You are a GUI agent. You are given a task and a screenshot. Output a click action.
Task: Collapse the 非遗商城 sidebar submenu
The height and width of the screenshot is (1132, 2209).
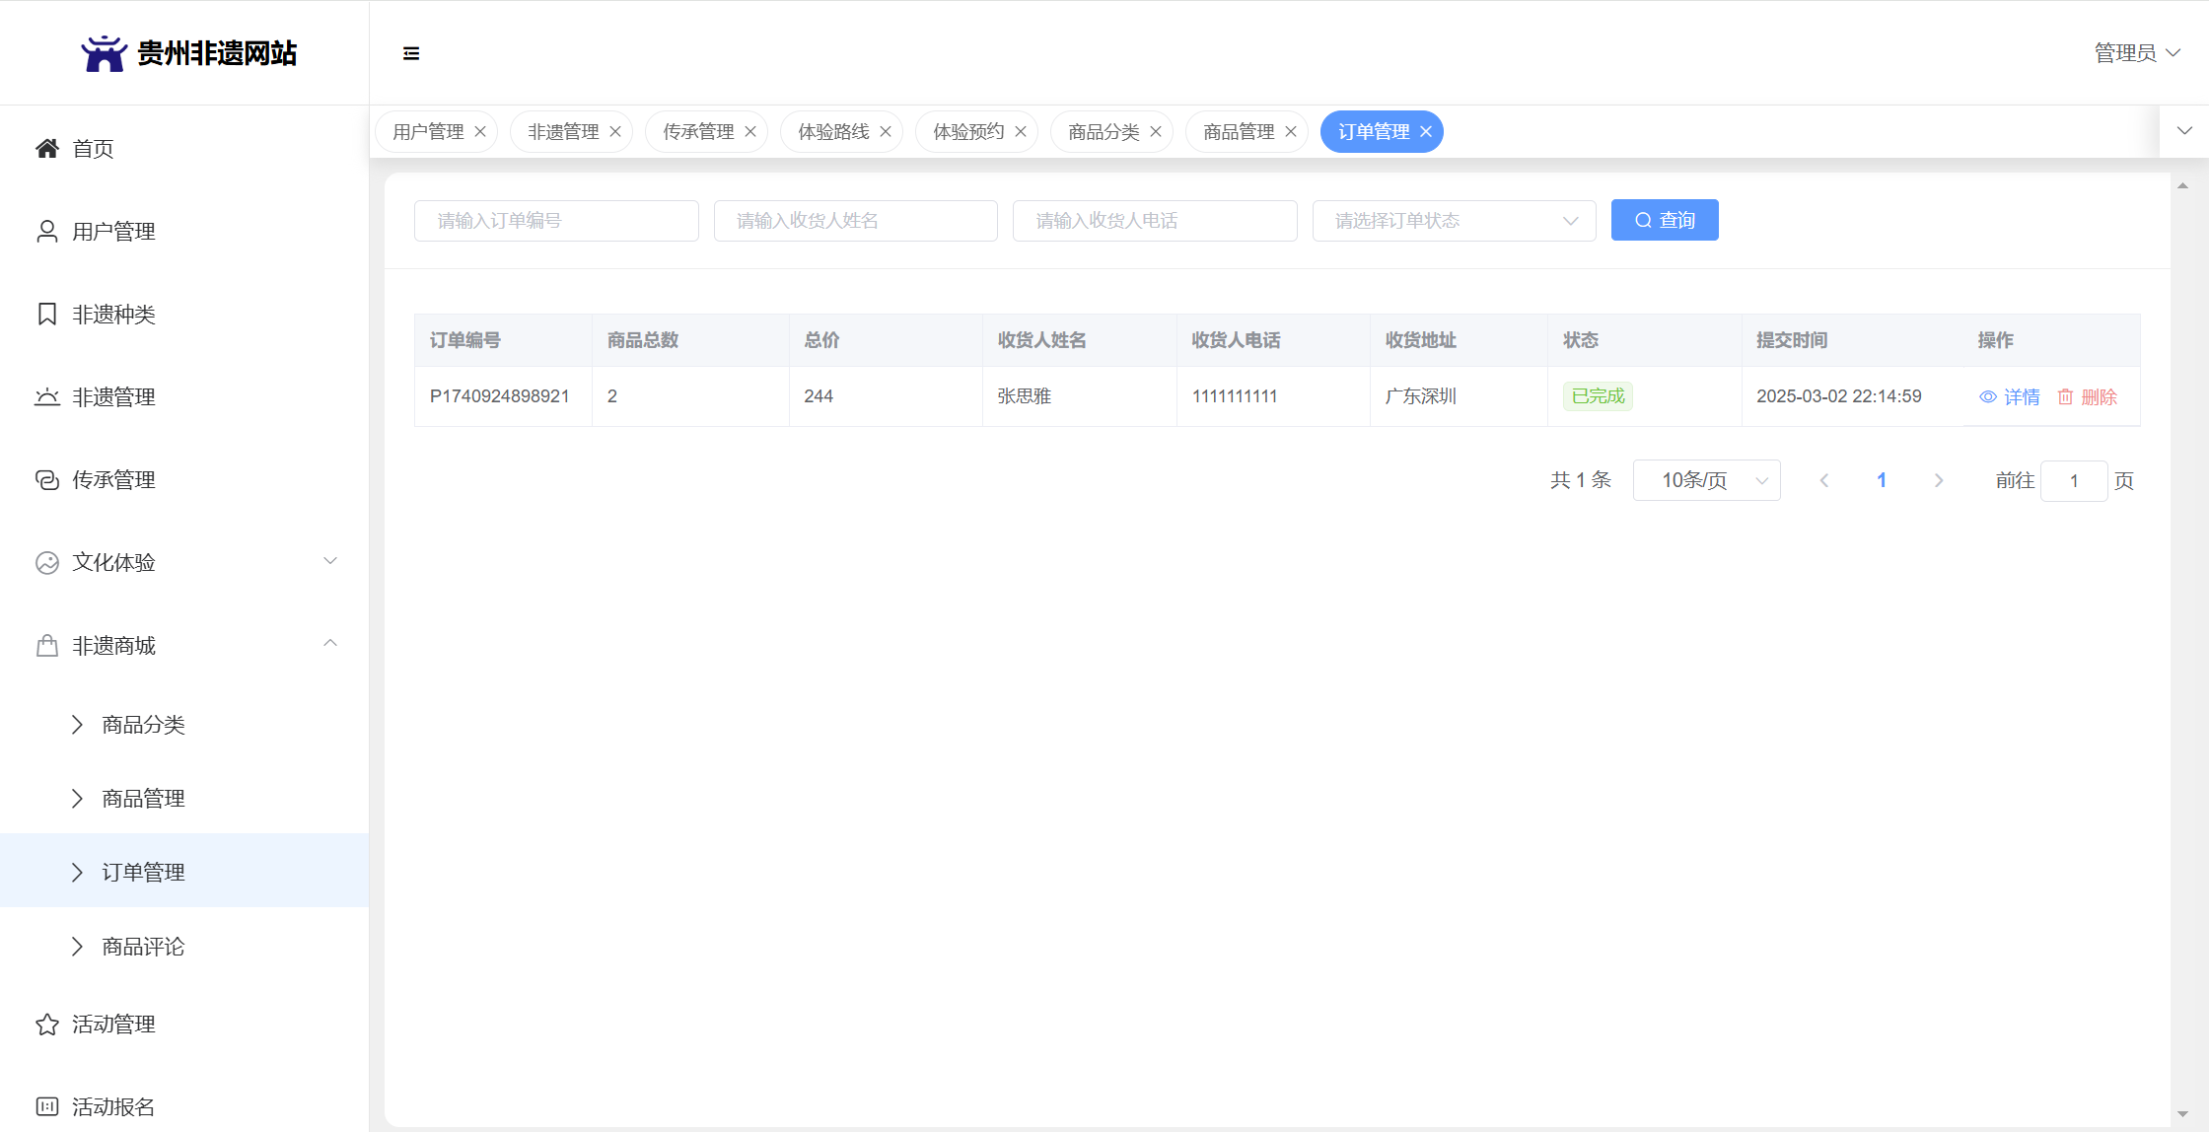pos(330,644)
